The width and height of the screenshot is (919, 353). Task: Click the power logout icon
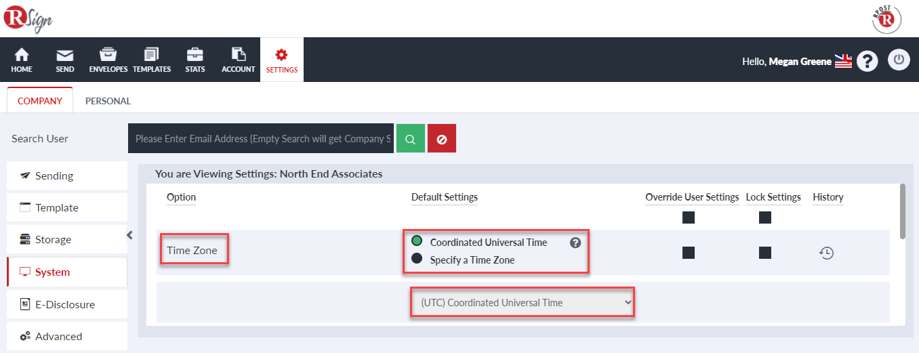click(x=899, y=60)
